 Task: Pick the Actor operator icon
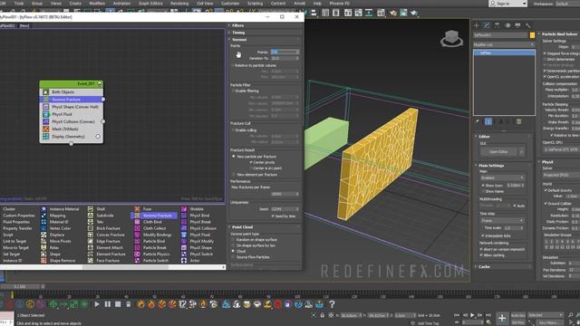pyautogui.click(x=184, y=261)
